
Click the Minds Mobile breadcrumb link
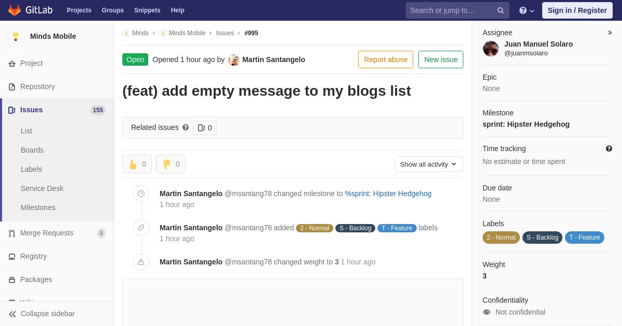(x=187, y=33)
